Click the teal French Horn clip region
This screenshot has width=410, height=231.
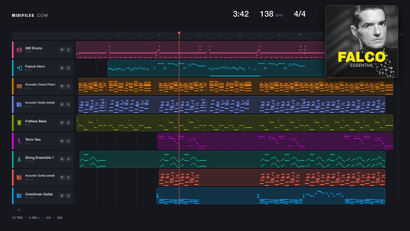(x=216, y=68)
